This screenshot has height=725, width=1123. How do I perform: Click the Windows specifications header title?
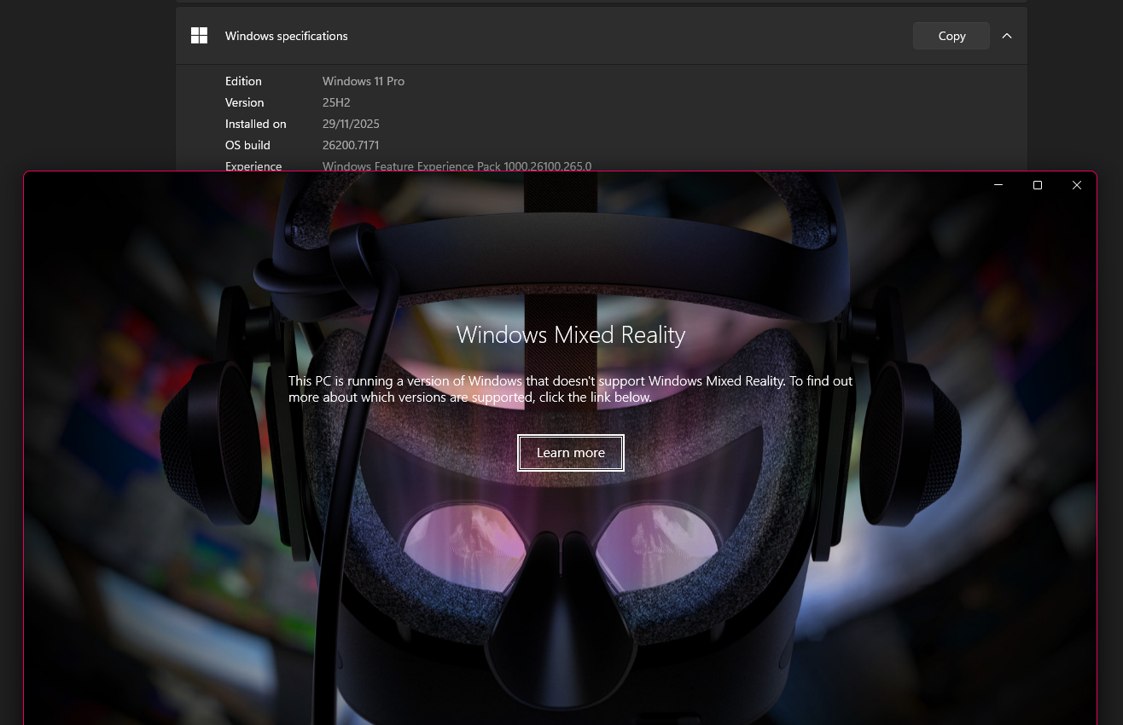tap(286, 36)
